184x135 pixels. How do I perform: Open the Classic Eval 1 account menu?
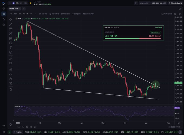coord(175,3)
